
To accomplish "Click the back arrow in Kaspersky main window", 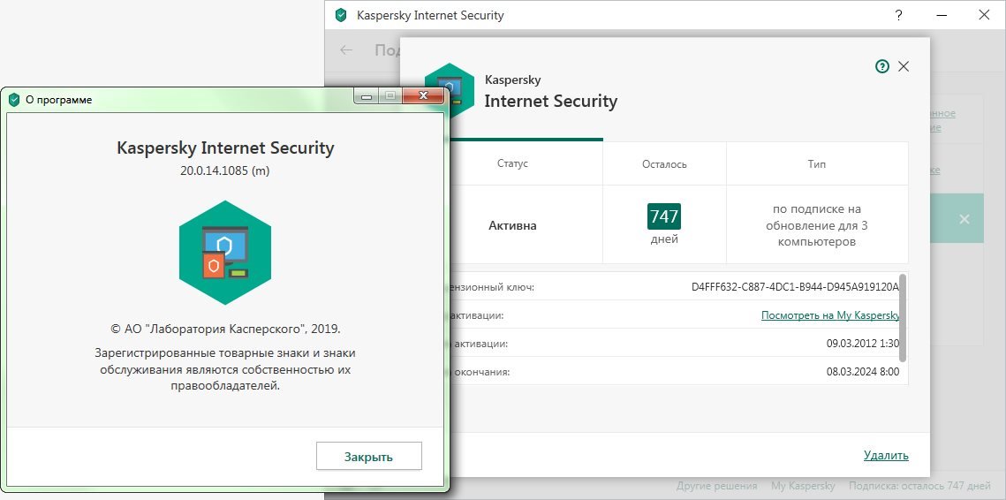I will click(346, 50).
